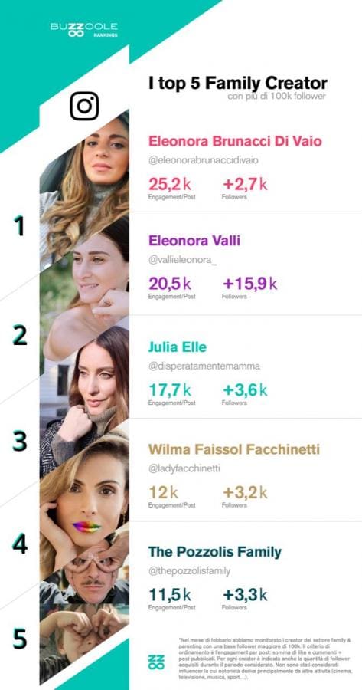Click the Instagram logo icon
This screenshot has width=362, height=690.
84,106
